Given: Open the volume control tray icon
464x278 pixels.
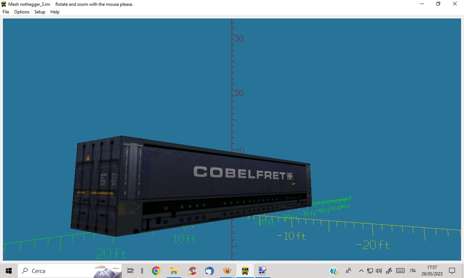Looking at the screenshot, I should click(x=379, y=271).
